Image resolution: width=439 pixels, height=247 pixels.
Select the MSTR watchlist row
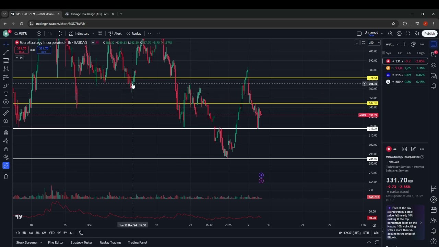[x=405, y=61]
